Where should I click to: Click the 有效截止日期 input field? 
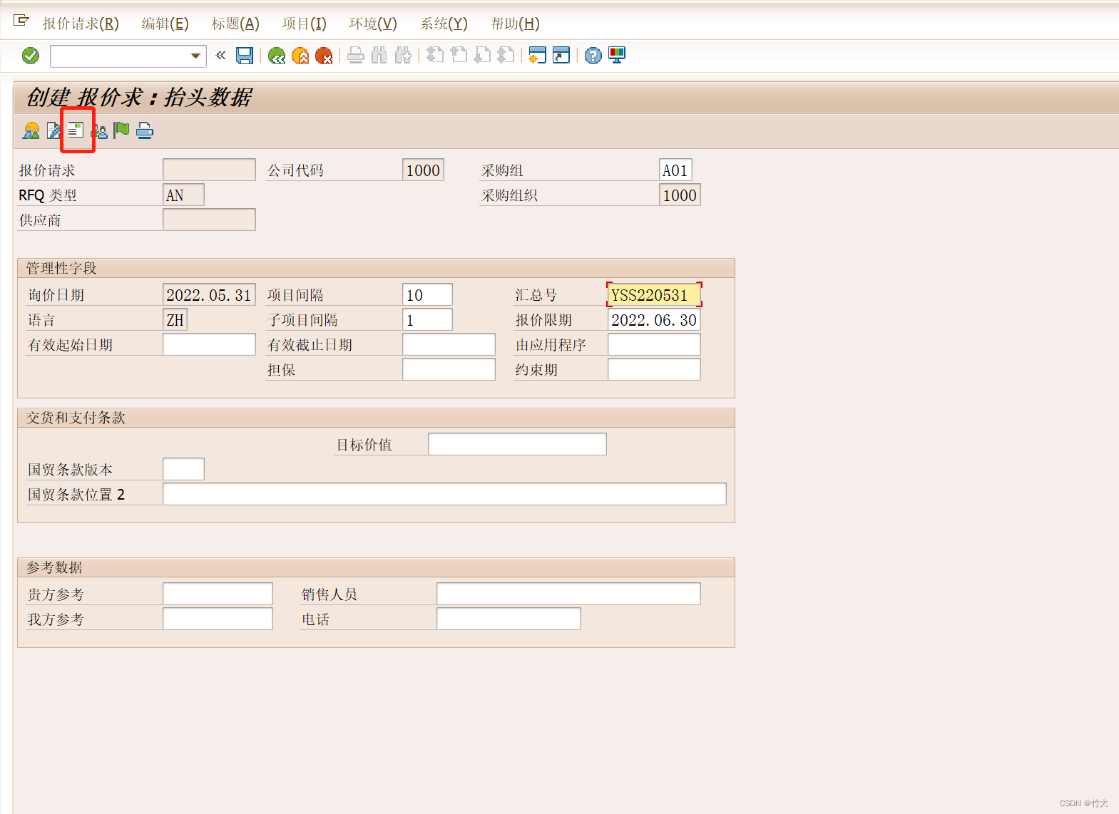tap(449, 345)
